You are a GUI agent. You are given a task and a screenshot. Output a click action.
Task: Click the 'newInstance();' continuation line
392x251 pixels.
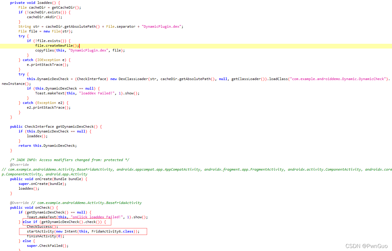point(16,84)
